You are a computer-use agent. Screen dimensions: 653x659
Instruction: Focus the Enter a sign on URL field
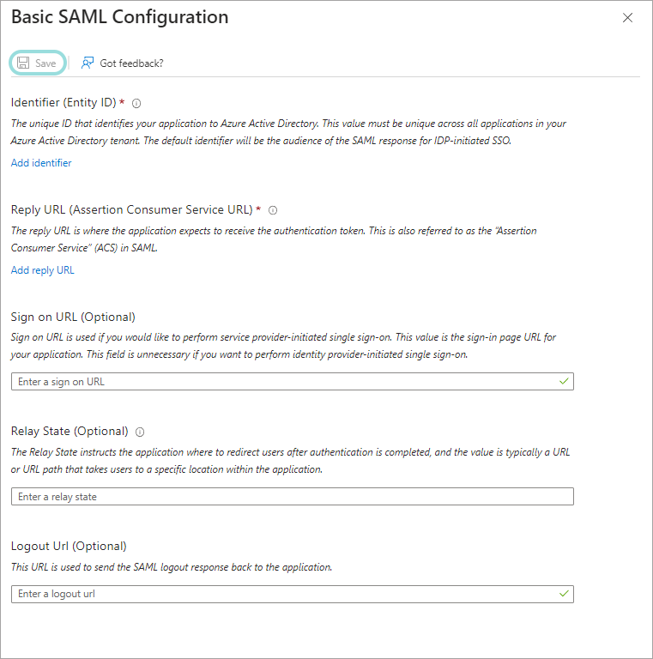tap(293, 382)
